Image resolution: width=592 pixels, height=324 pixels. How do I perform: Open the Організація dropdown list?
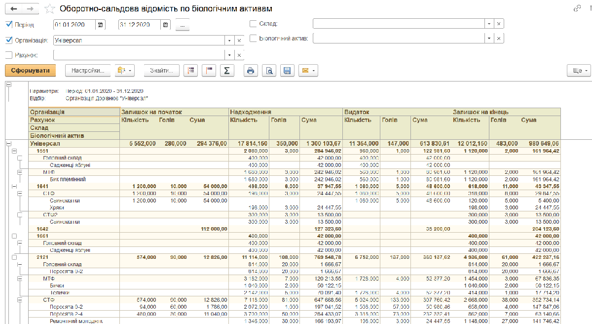tap(229, 40)
